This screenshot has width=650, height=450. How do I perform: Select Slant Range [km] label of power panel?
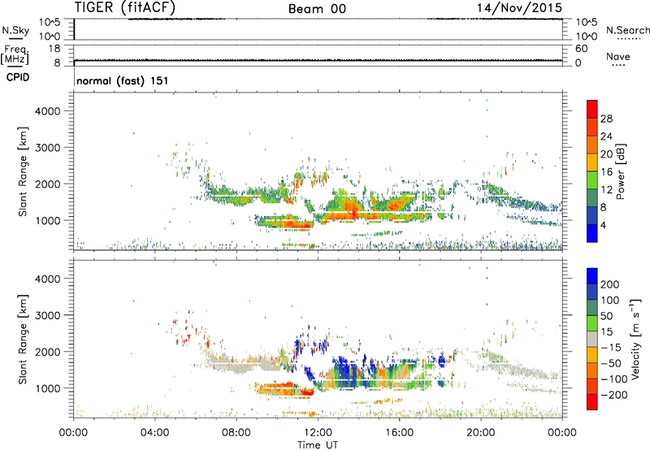(x=23, y=171)
